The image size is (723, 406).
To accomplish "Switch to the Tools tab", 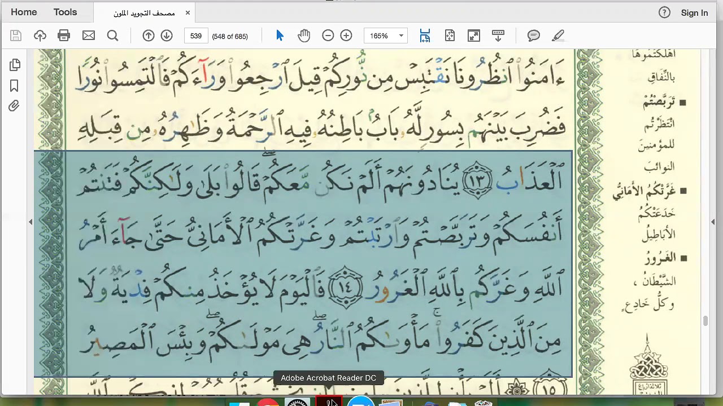I will tap(65, 12).
